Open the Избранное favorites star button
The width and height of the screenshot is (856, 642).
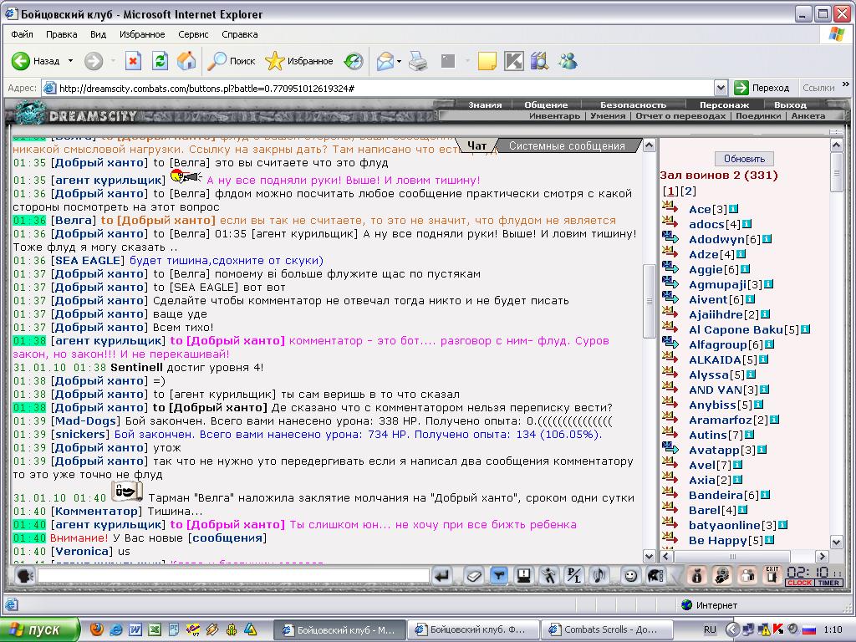[299, 61]
